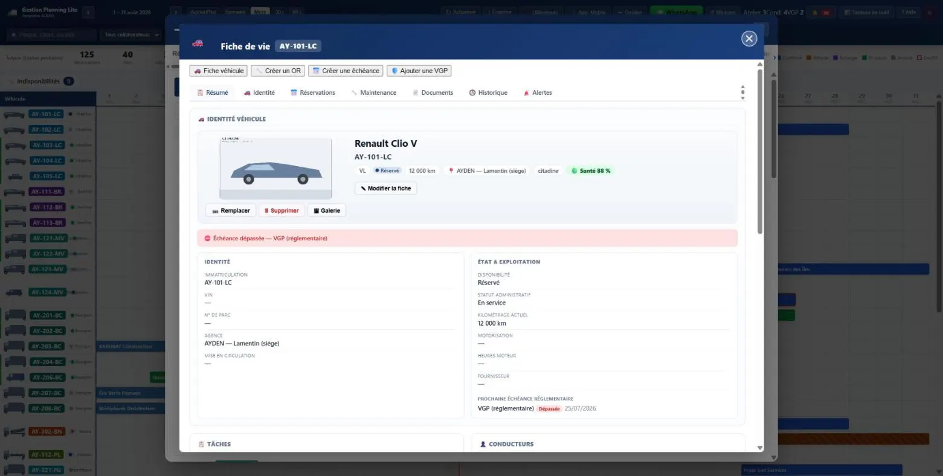Click the red Supprimer button
This screenshot has width=943, height=476.
click(x=282, y=211)
